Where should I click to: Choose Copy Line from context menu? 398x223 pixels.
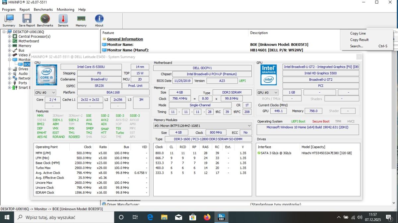tap(366, 33)
